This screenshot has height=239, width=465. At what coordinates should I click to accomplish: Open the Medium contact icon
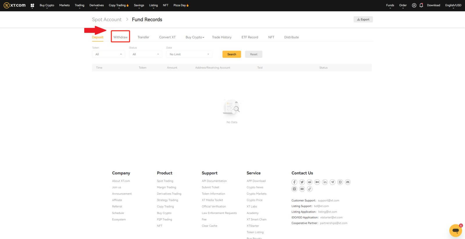(x=317, y=182)
